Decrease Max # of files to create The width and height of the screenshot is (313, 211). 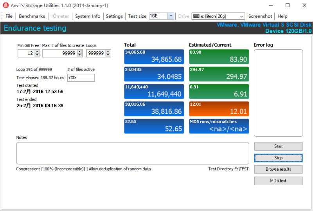80,55
